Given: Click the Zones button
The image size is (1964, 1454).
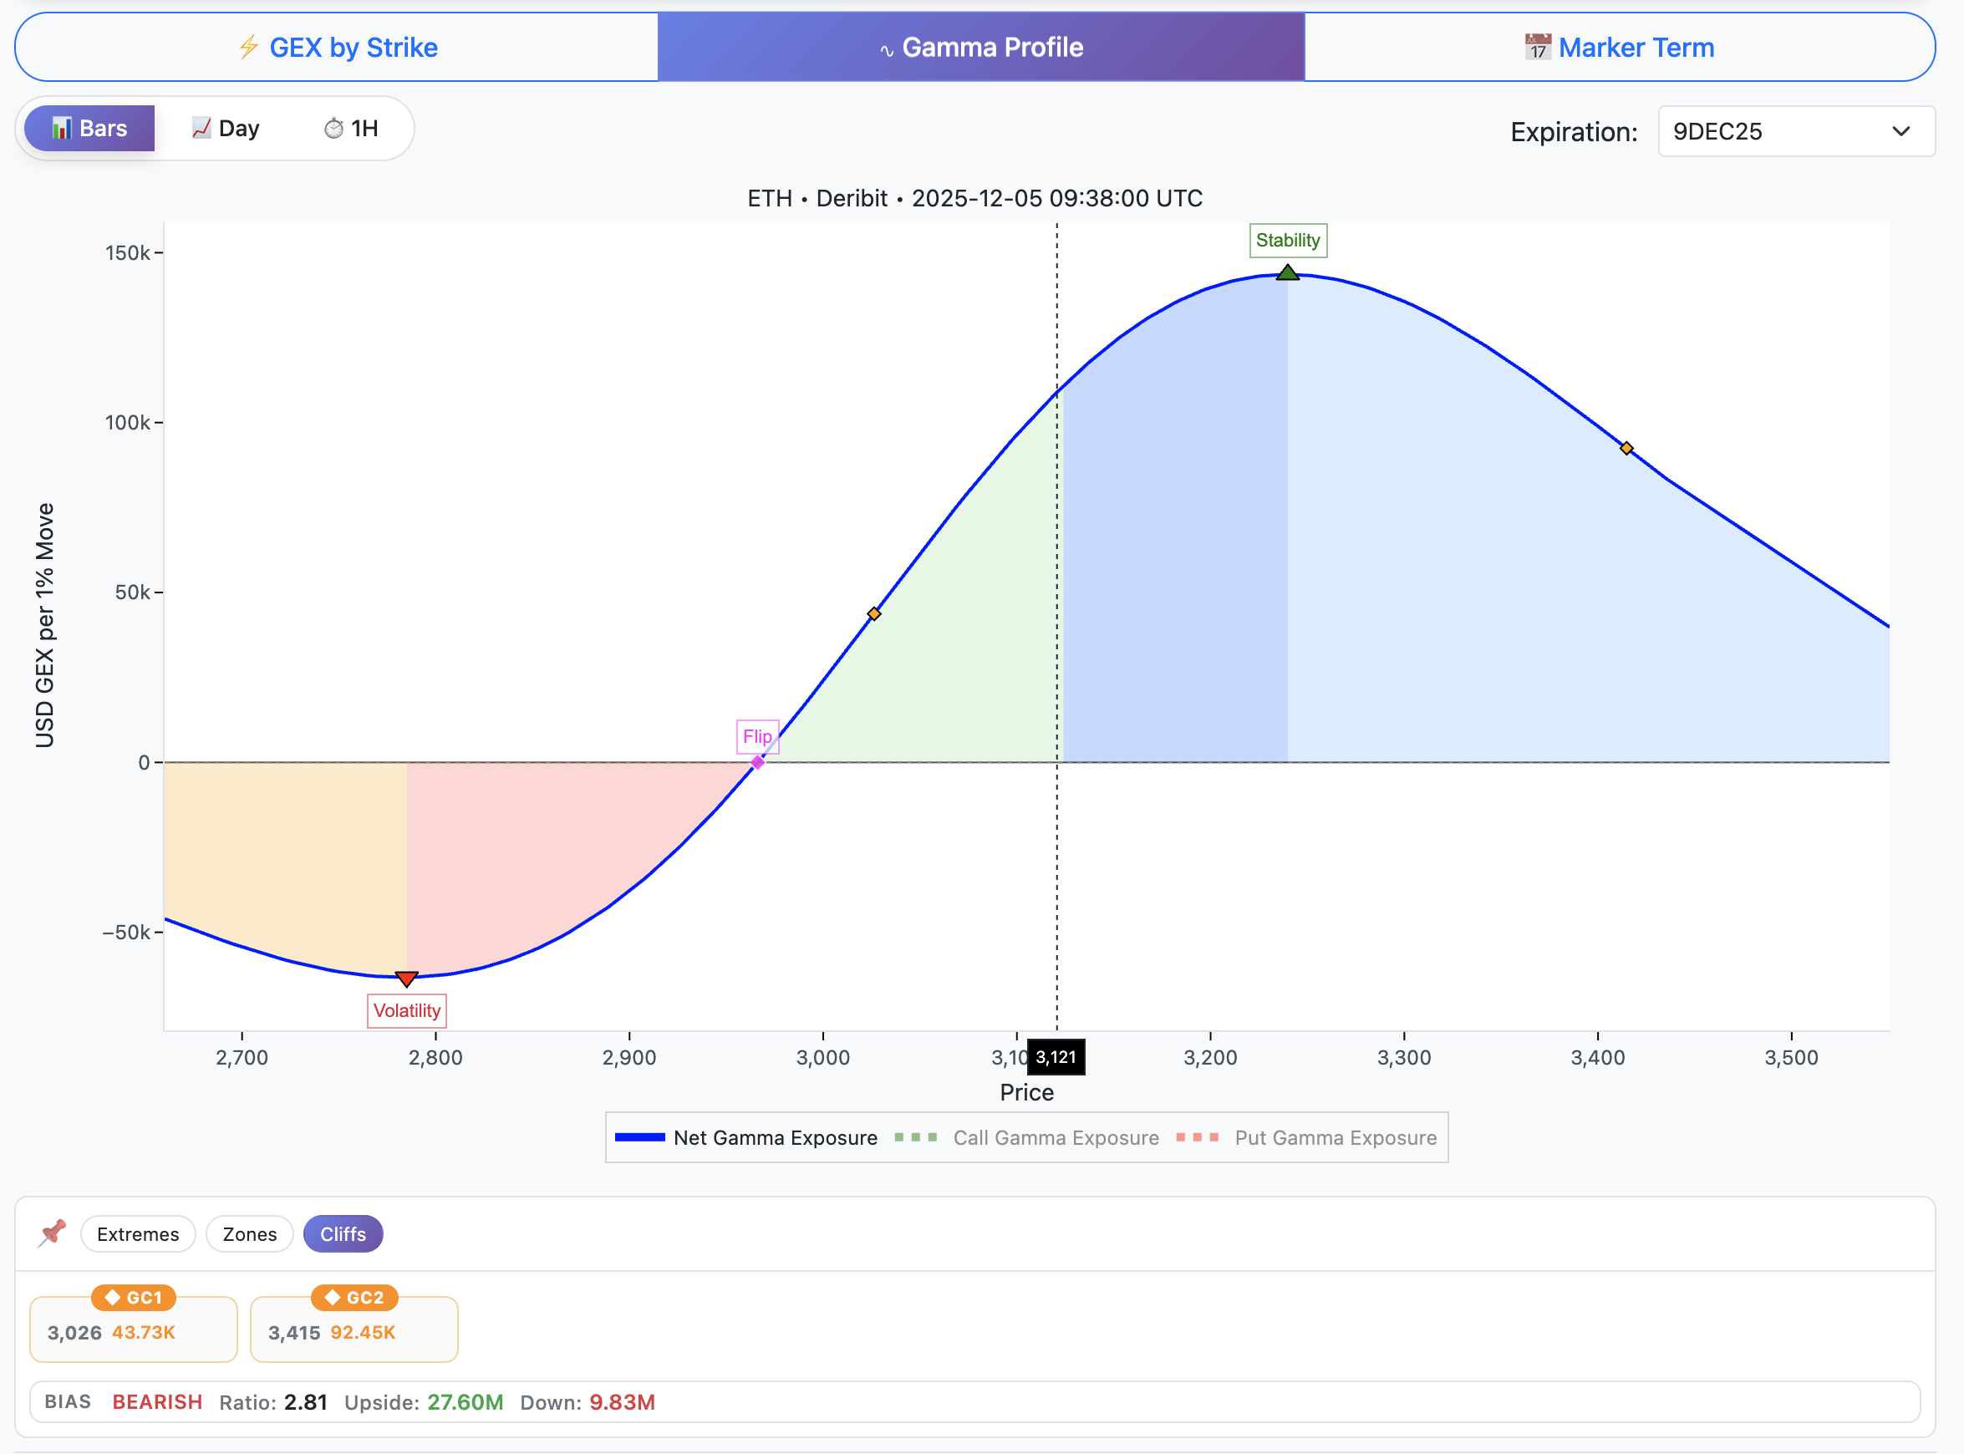Looking at the screenshot, I should (x=249, y=1233).
